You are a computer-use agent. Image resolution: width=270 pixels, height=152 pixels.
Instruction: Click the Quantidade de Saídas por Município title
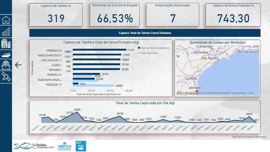point(217,43)
